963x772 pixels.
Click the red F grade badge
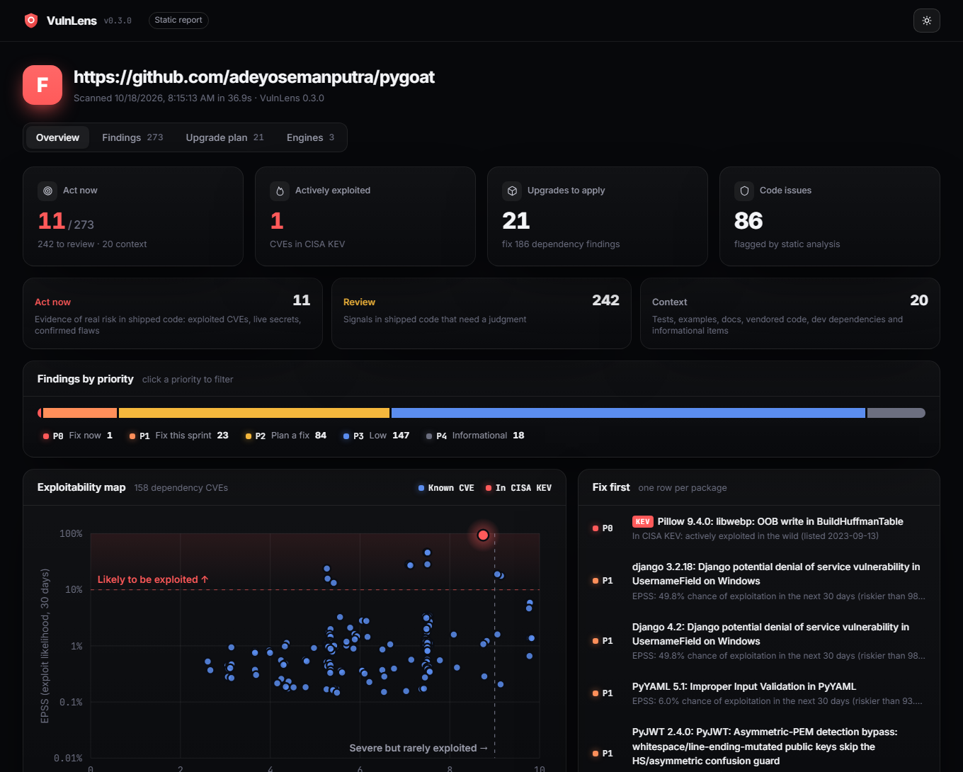[42, 85]
